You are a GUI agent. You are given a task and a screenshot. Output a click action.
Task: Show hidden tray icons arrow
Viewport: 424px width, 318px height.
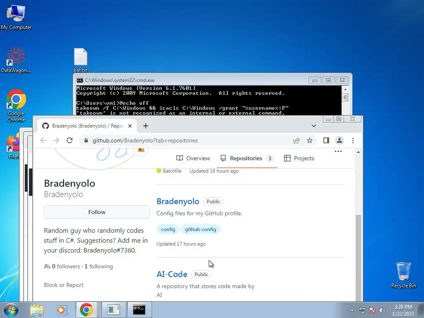pos(352,310)
